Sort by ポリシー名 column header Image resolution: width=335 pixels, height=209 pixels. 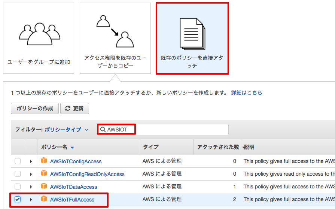58,147
